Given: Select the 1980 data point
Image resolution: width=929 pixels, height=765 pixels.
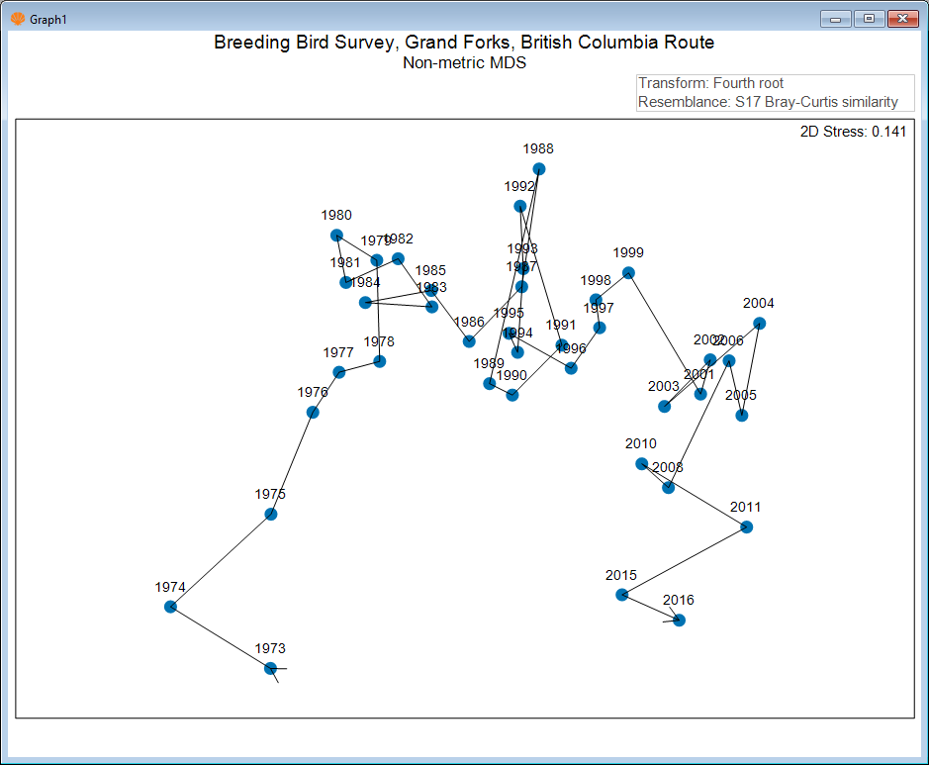Looking at the screenshot, I should [336, 236].
